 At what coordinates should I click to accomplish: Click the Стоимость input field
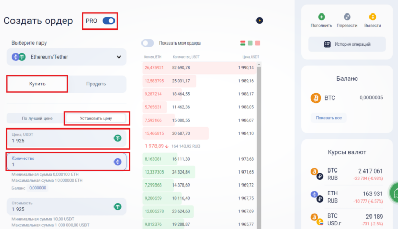point(57,209)
